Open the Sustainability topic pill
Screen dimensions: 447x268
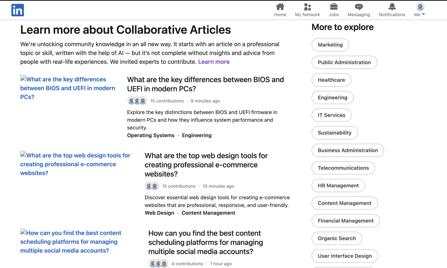point(334,133)
